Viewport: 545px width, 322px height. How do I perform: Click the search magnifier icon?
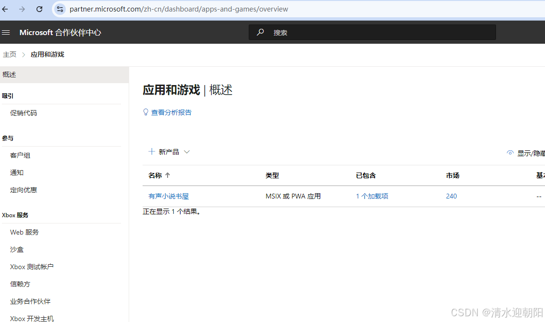pos(260,32)
